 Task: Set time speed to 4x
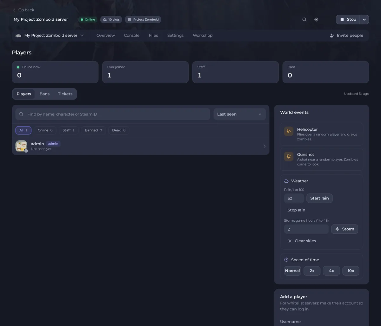(331, 271)
